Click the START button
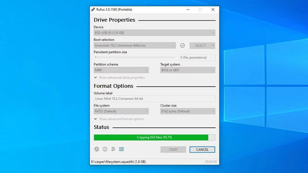The width and height of the screenshot is (308, 173). click(x=173, y=149)
